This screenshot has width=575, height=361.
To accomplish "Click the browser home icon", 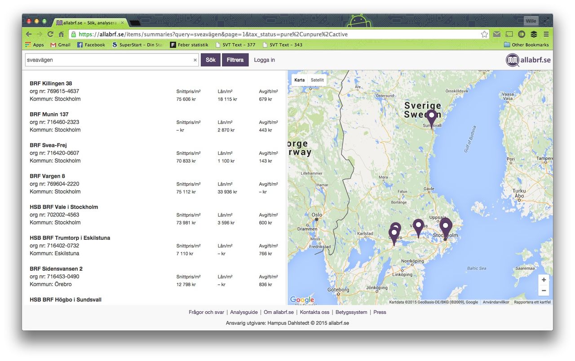I will (61, 34).
